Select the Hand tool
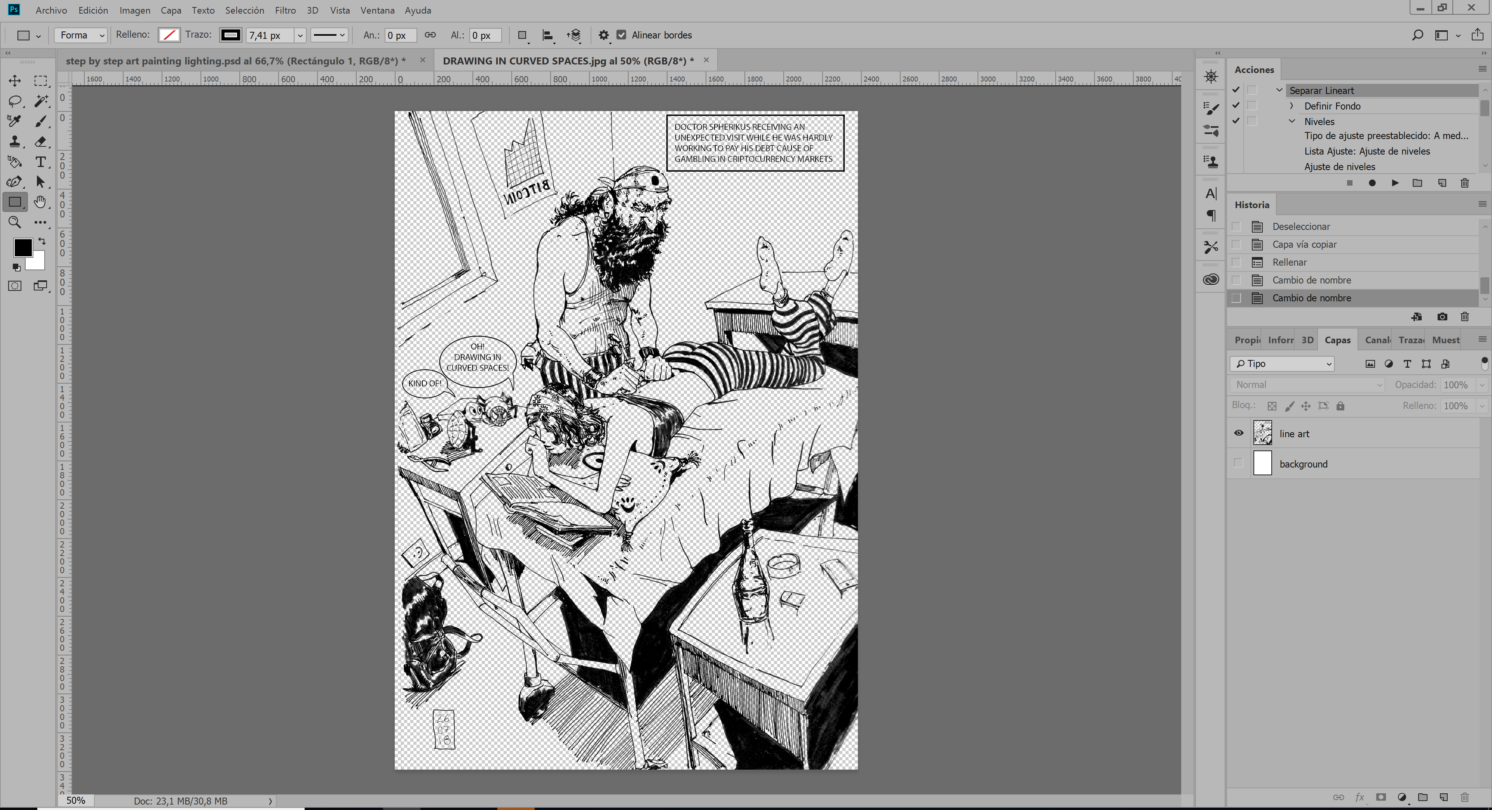 coord(40,202)
